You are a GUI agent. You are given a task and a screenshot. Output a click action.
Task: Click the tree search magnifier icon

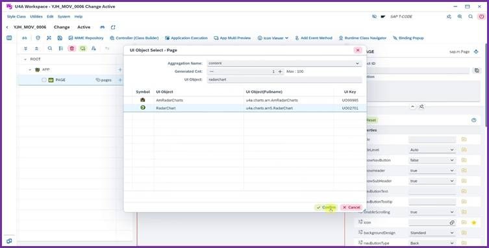pos(50,49)
